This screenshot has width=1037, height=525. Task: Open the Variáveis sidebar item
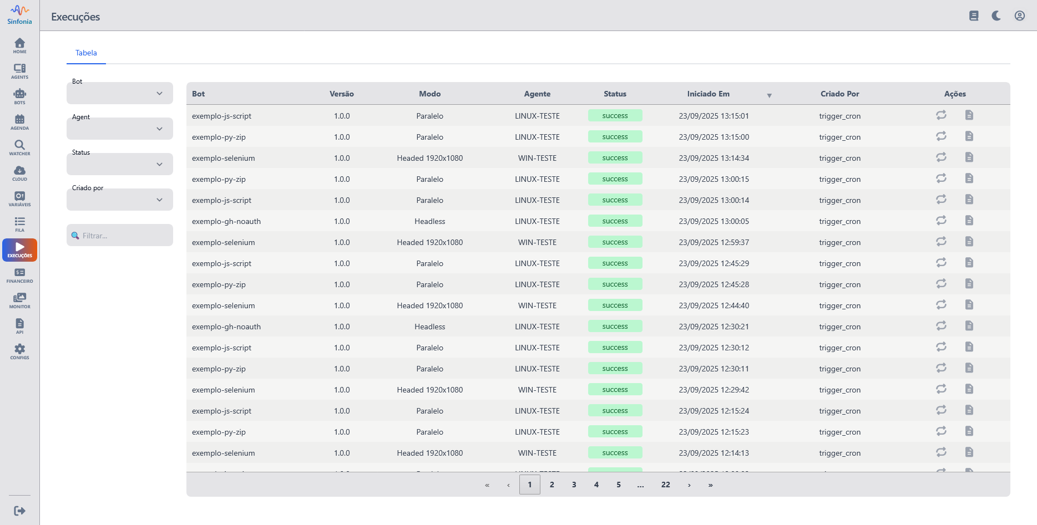19,198
